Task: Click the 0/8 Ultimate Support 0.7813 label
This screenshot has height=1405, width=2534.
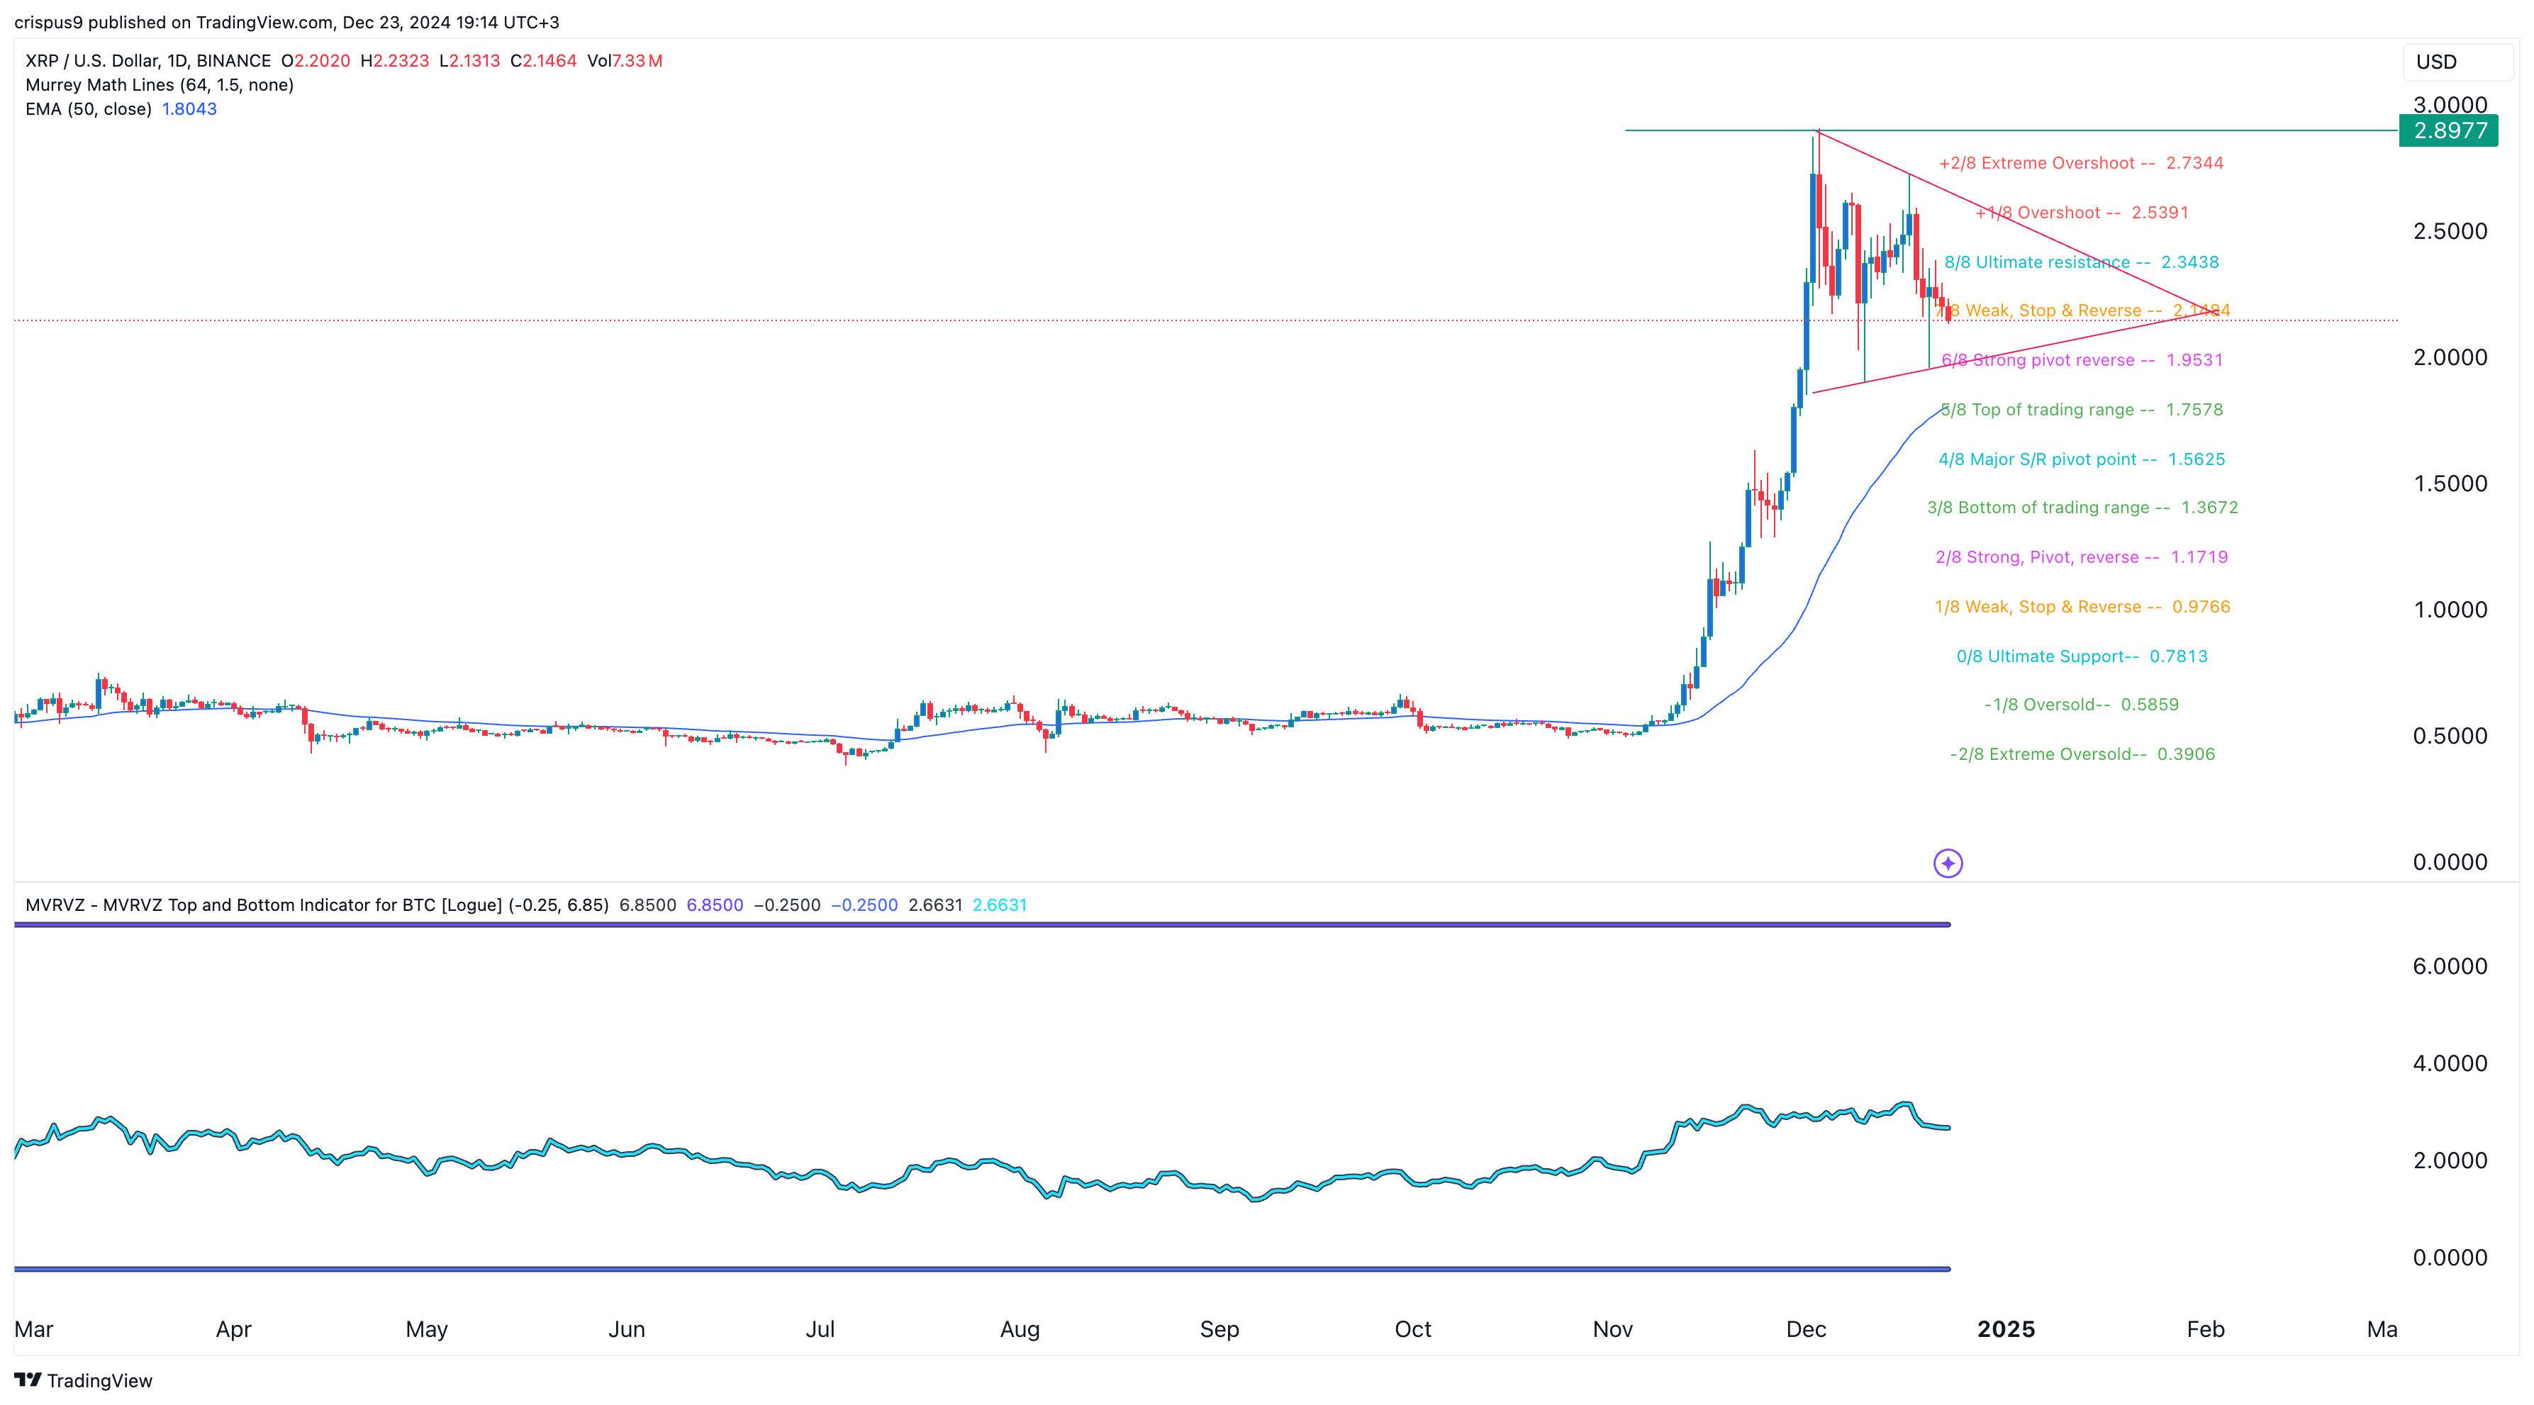Action: 2082,656
